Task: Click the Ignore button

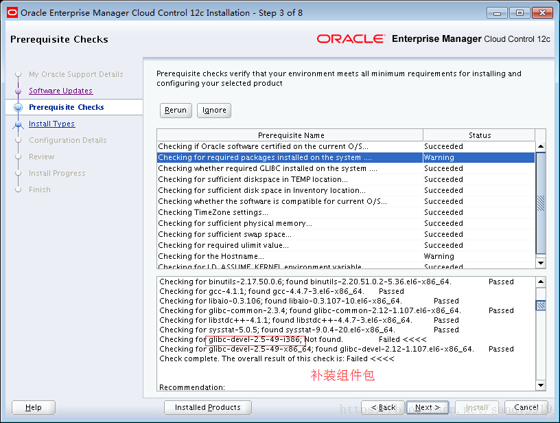Action: tap(214, 110)
